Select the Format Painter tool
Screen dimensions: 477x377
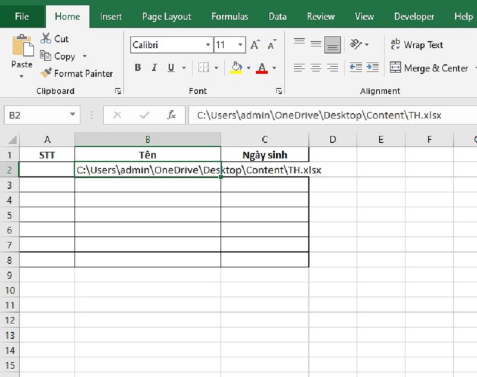point(78,74)
